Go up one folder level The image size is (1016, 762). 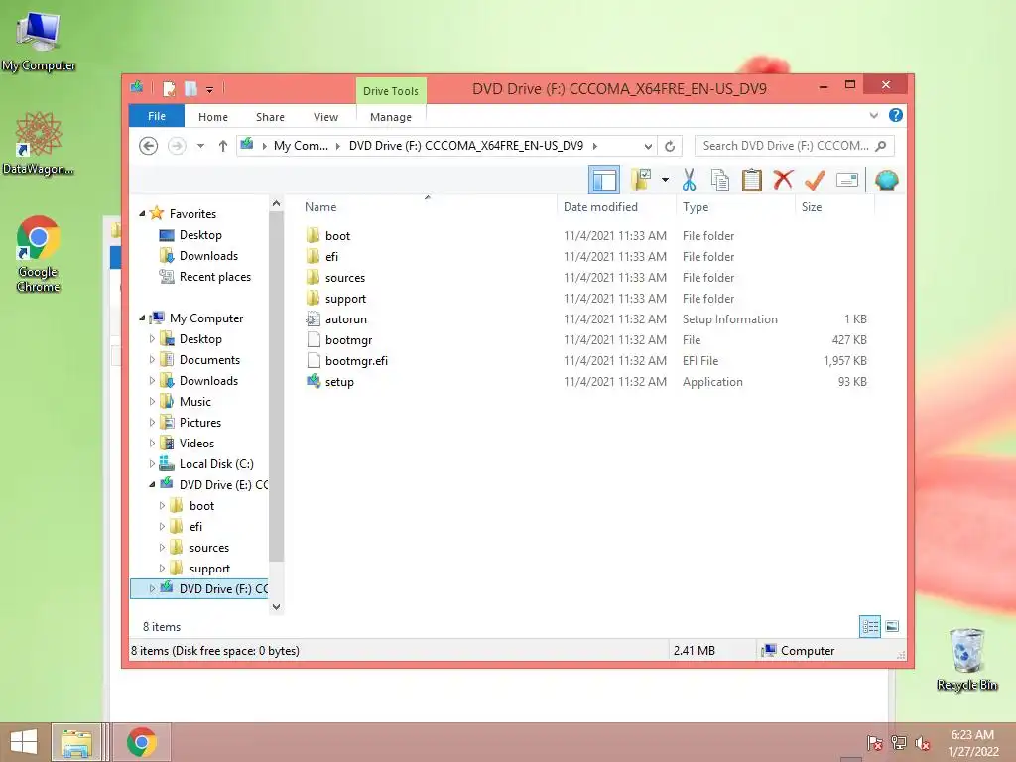click(x=223, y=146)
